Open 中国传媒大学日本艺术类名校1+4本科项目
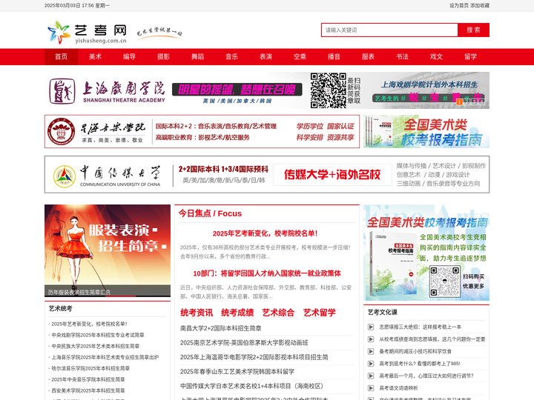 (x=251, y=386)
